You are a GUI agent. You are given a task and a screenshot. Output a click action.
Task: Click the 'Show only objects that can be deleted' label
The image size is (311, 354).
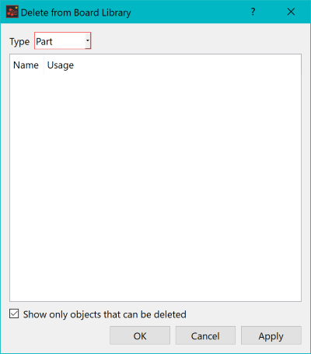(x=105, y=314)
